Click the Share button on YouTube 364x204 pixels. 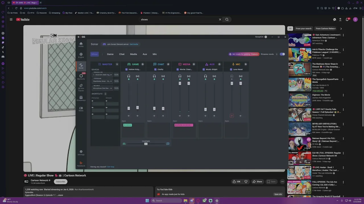tap(257, 182)
